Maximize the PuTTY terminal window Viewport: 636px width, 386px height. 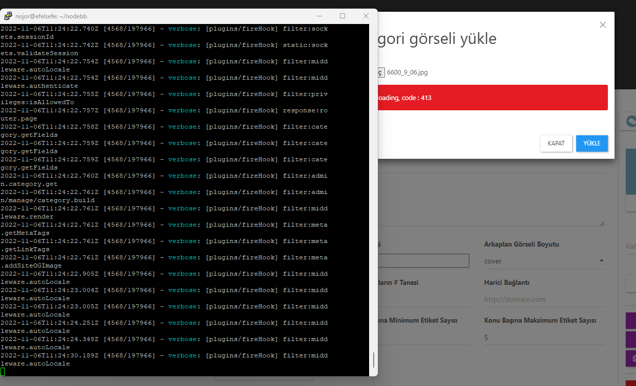(x=343, y=16)
